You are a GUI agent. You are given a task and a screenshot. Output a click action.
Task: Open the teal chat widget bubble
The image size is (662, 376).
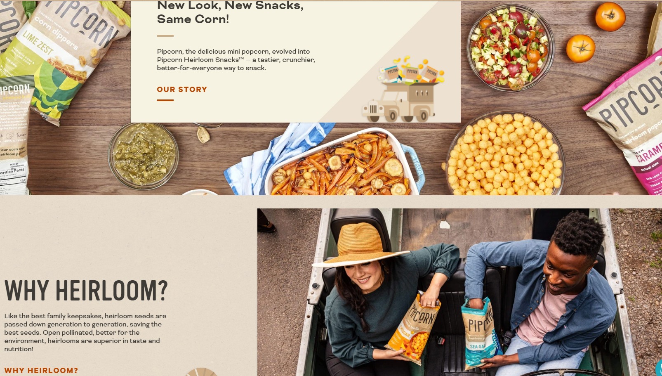tap(658, 367)
